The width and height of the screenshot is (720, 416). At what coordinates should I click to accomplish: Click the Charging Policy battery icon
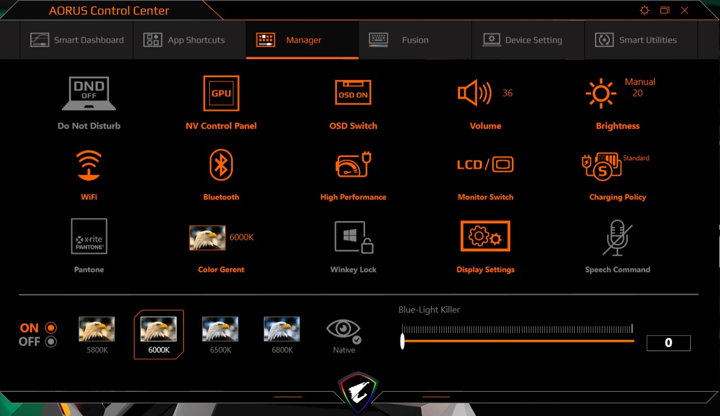click(x=601, y=166)
